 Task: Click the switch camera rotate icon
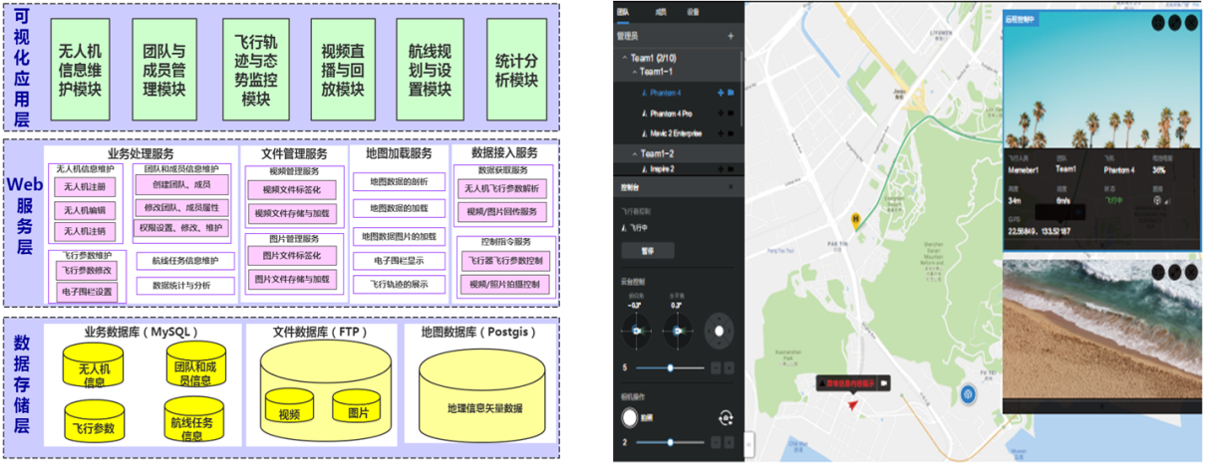726,419
